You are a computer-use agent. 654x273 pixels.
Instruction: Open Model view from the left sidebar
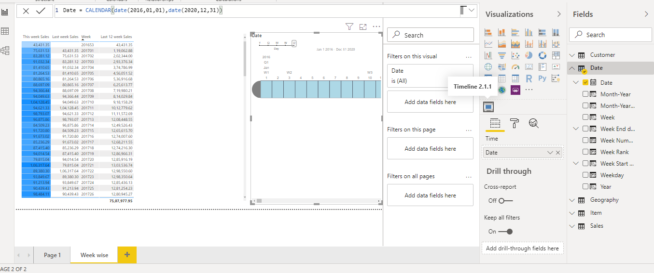[5, 50]
